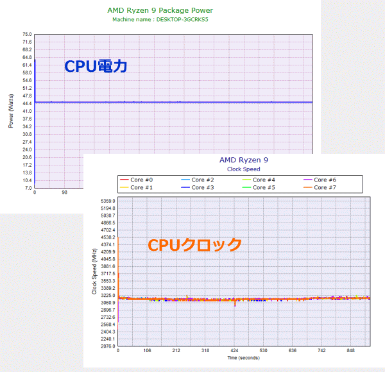Click the Core #6 legend entry

320,180
